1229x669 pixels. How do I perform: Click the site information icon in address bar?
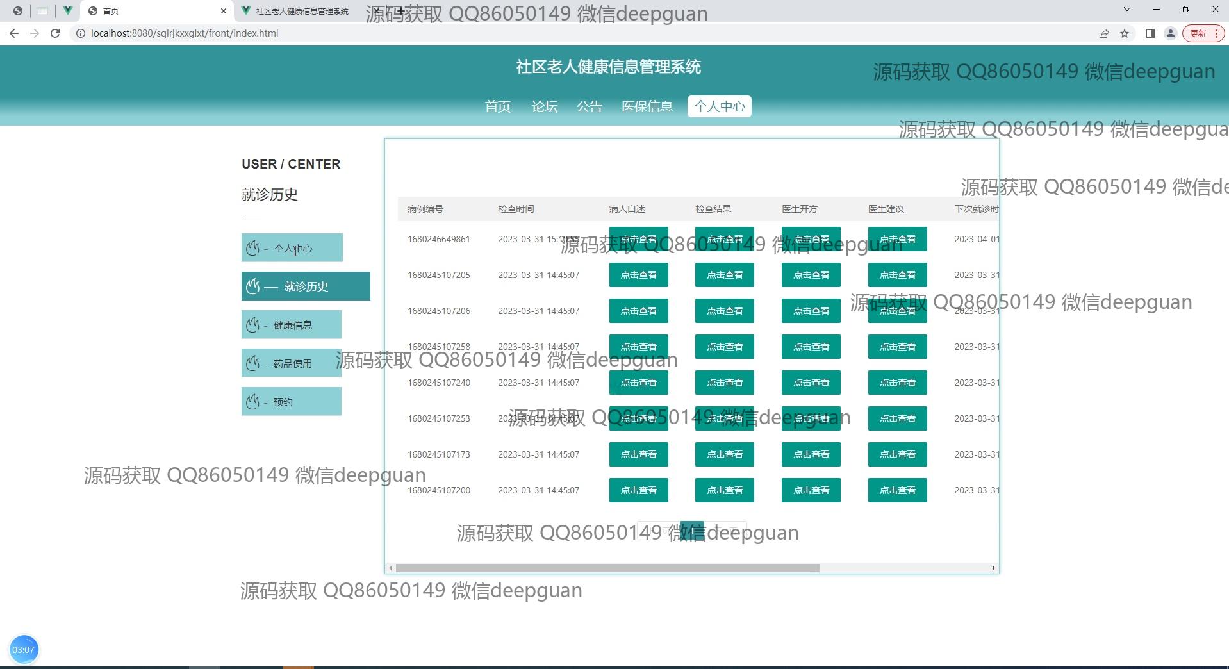click(x=81, y=33)
